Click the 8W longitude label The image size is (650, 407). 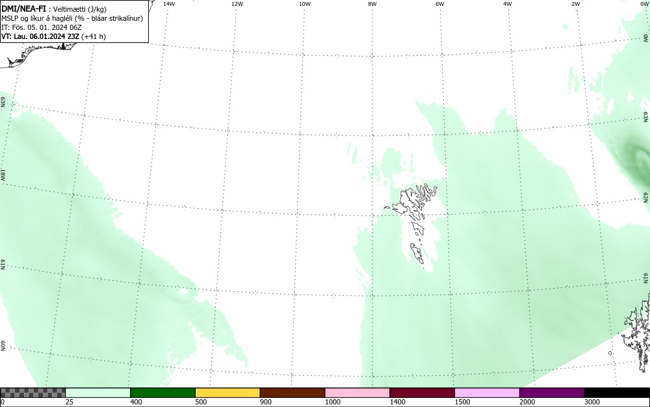coord(372,4)
